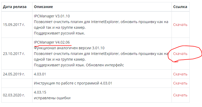Download the 4.03.01 instruction manual
Image resolution: width=202 pixels, height=107 pixels.
pos(180,83)
